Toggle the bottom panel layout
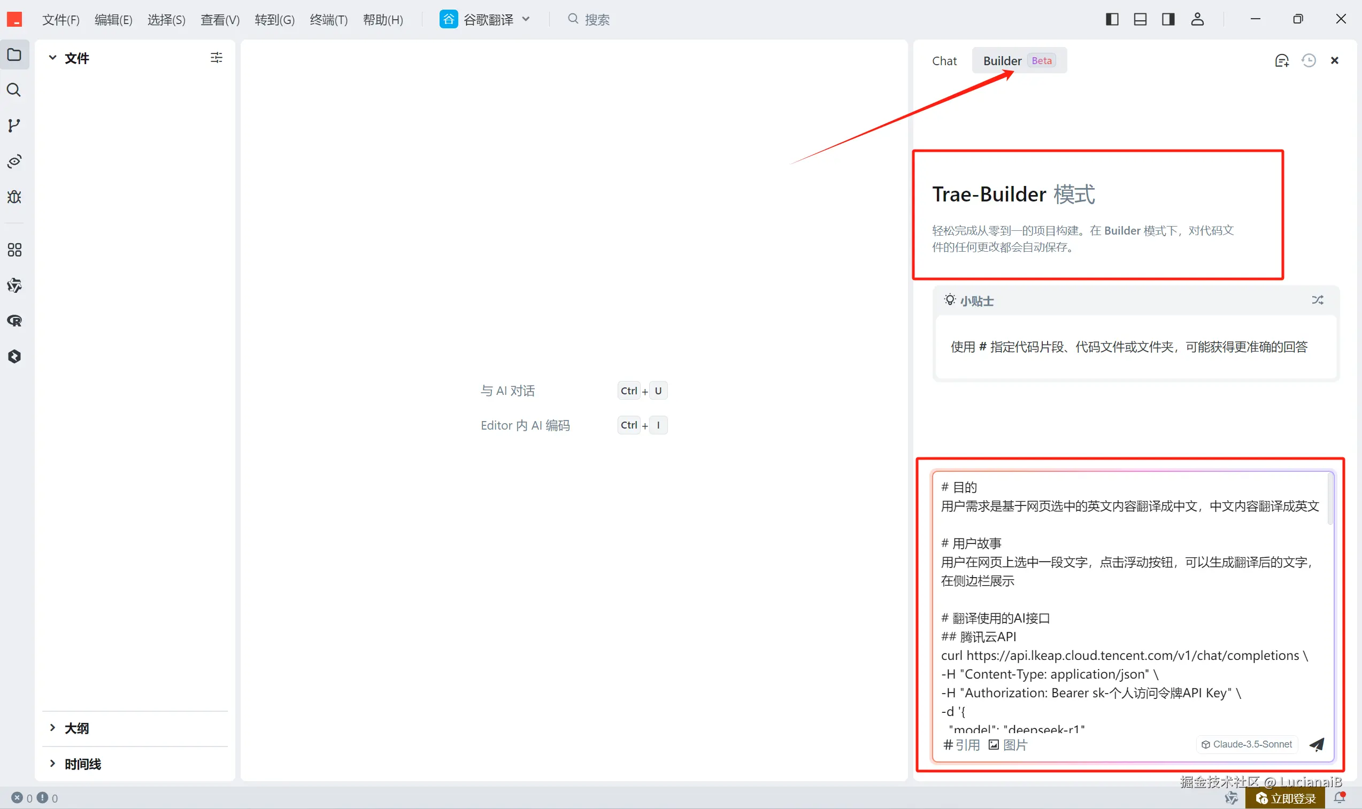 pyautogui.click(x=1140, y=20)
